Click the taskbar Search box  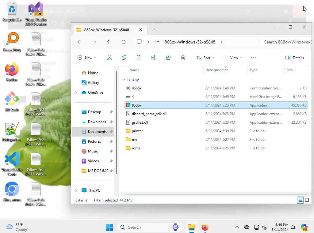point(150,227)
